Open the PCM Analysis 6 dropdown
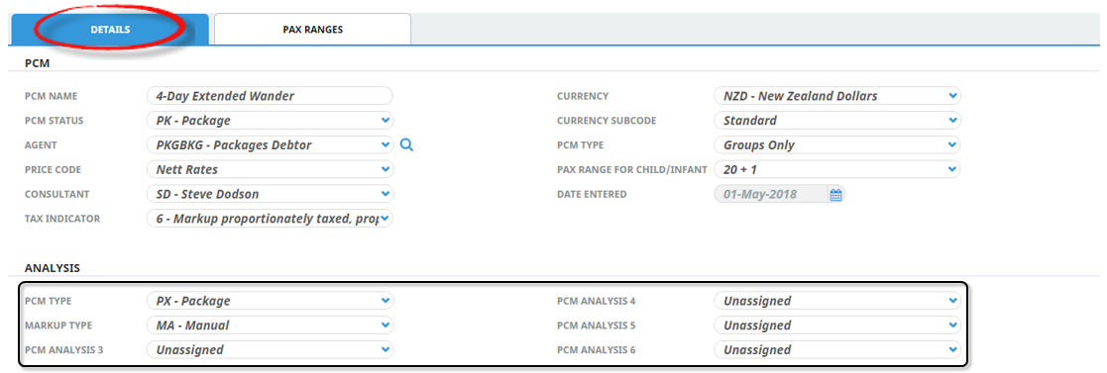 pos(837,349)
